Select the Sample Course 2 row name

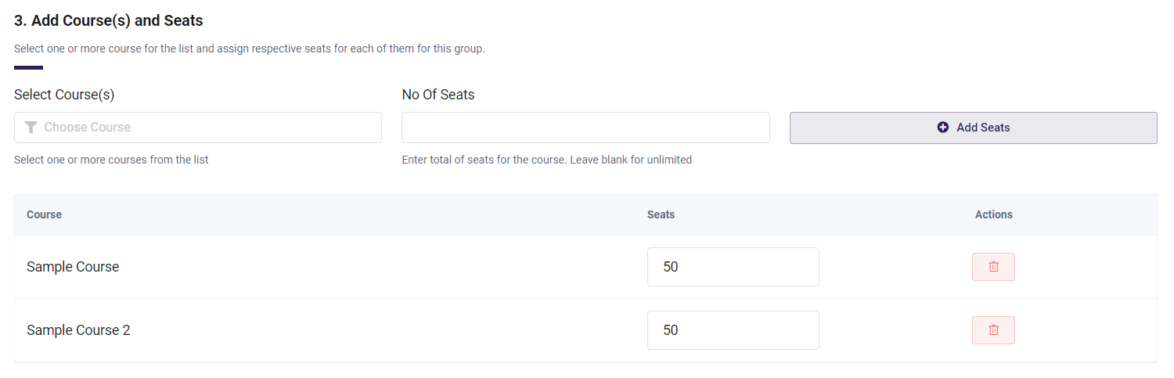[x=78, y=330]
